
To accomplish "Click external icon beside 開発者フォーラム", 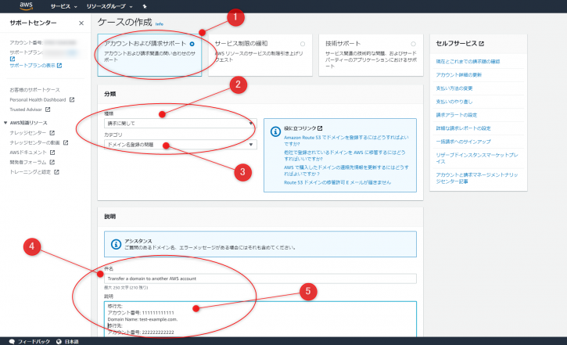I will point(52,162).
